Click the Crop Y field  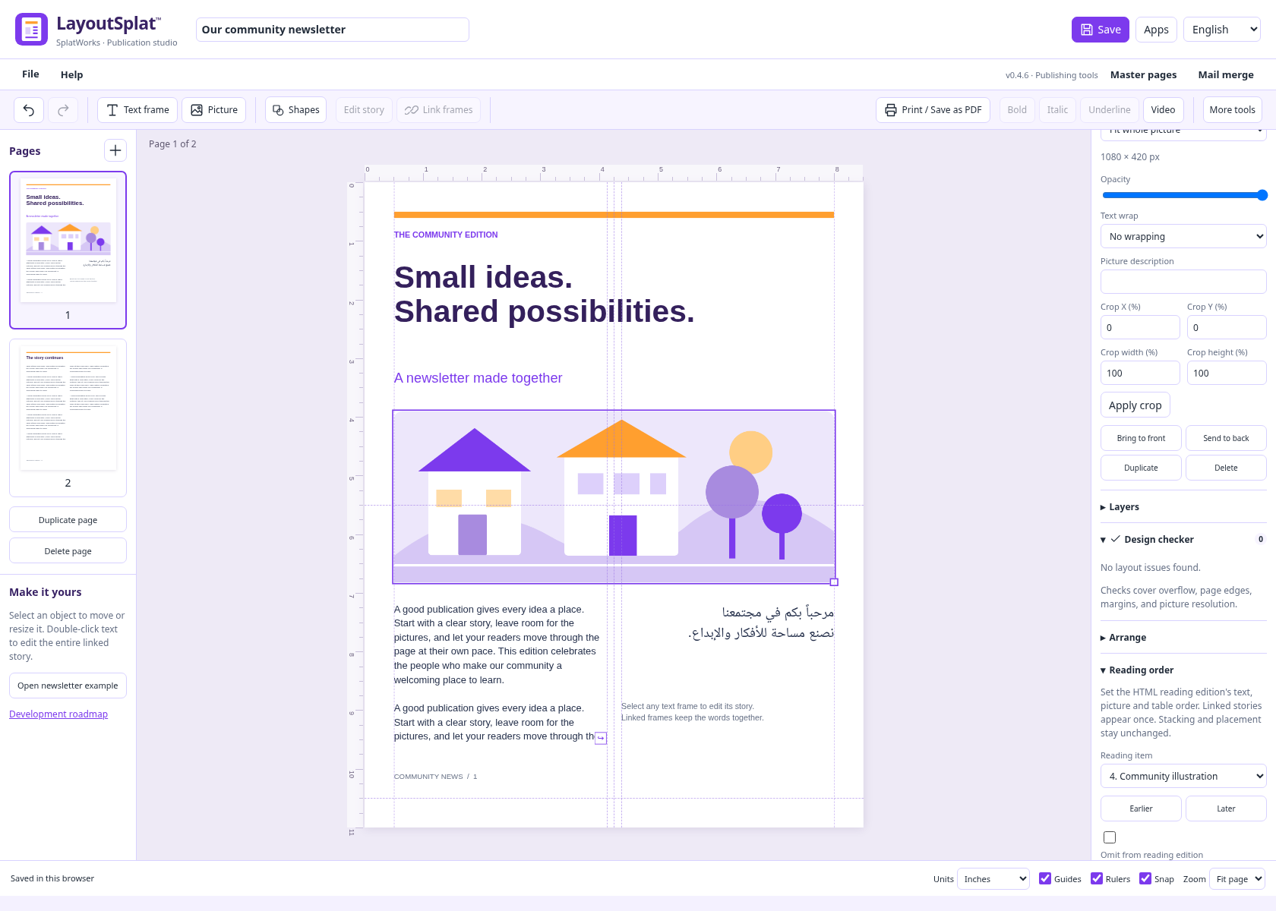pyautogui.click(x=1227, y=327)
